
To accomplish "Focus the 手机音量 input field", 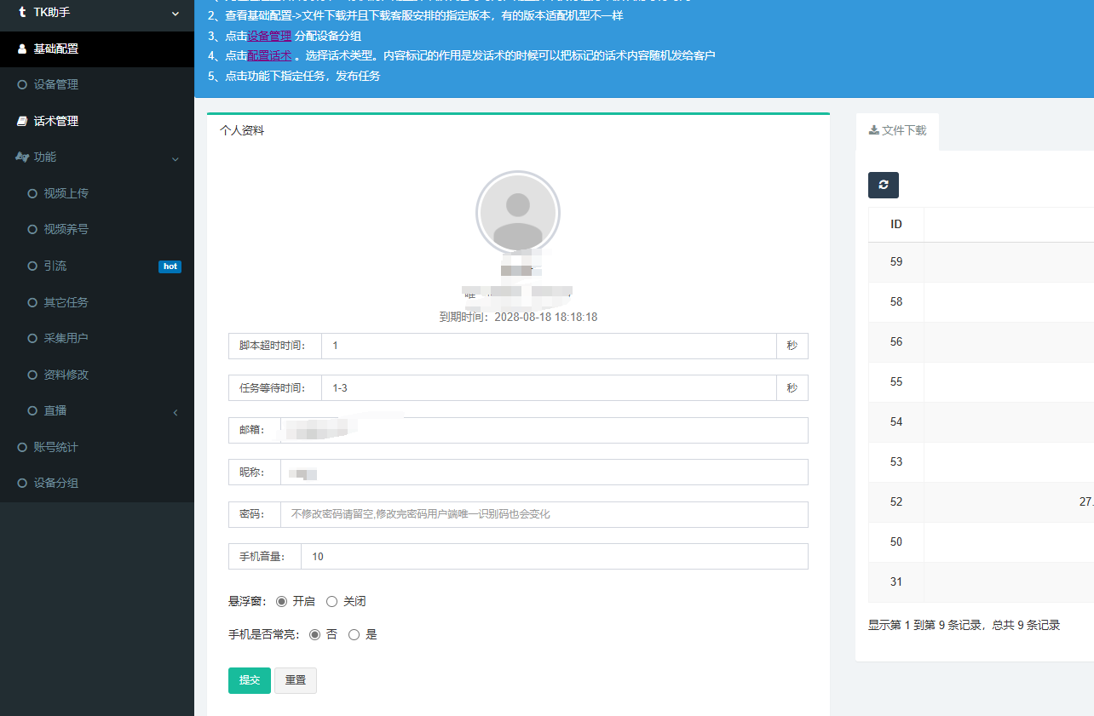I will click(554, 557).
